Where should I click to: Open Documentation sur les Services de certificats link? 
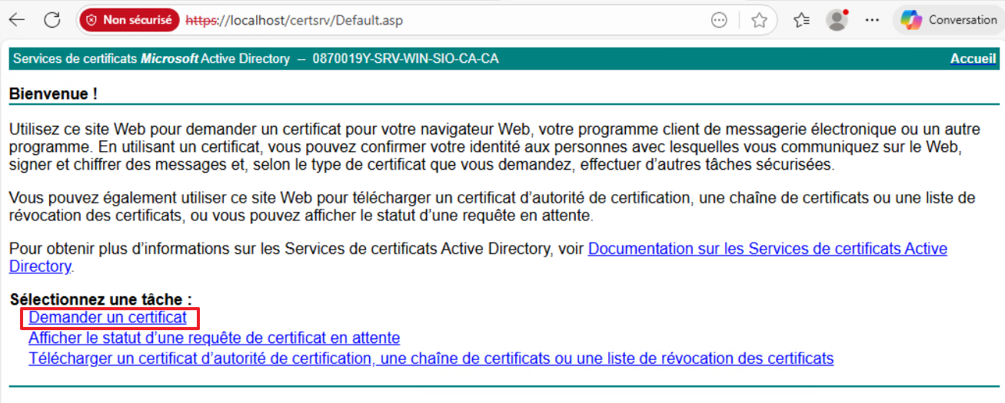[767, 249]
